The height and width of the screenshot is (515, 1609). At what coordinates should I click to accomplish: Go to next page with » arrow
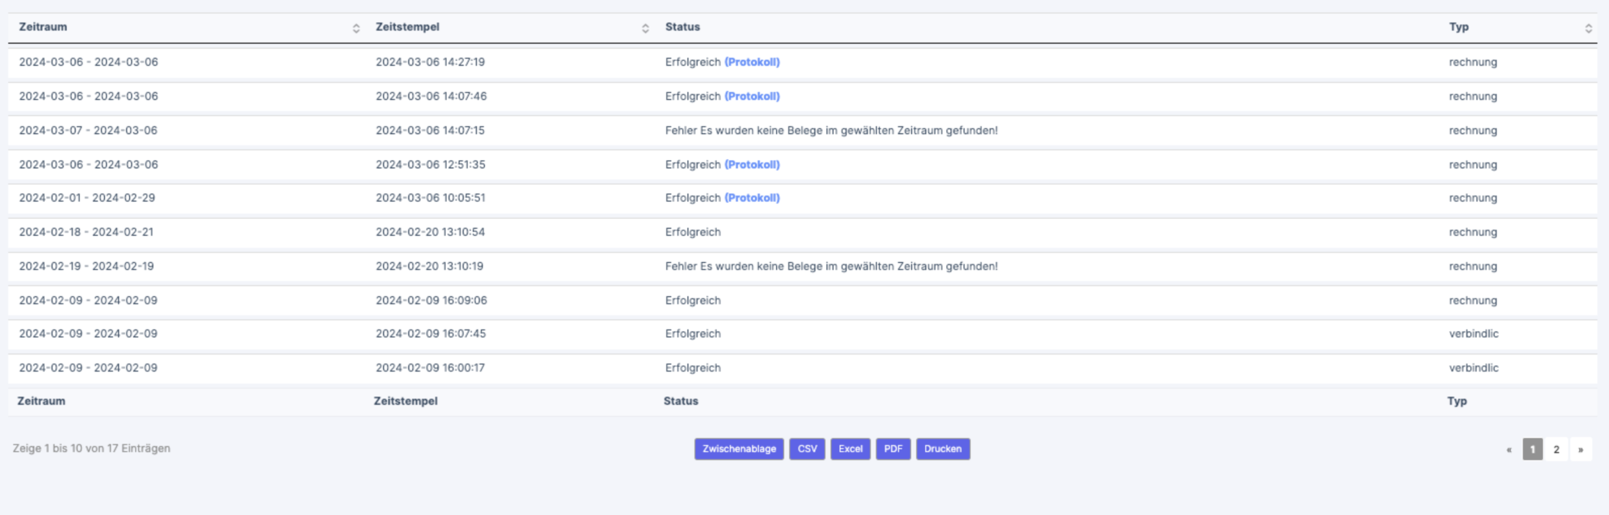click(1581, 449)
